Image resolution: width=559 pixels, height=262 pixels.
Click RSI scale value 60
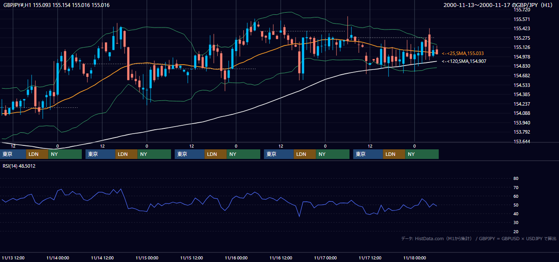[x=516, y=196]
